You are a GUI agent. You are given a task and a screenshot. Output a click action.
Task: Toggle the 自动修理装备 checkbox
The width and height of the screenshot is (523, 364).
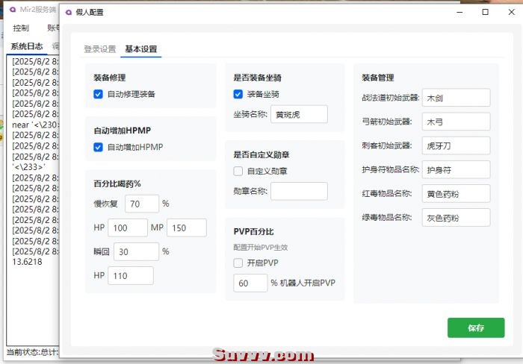98,94
